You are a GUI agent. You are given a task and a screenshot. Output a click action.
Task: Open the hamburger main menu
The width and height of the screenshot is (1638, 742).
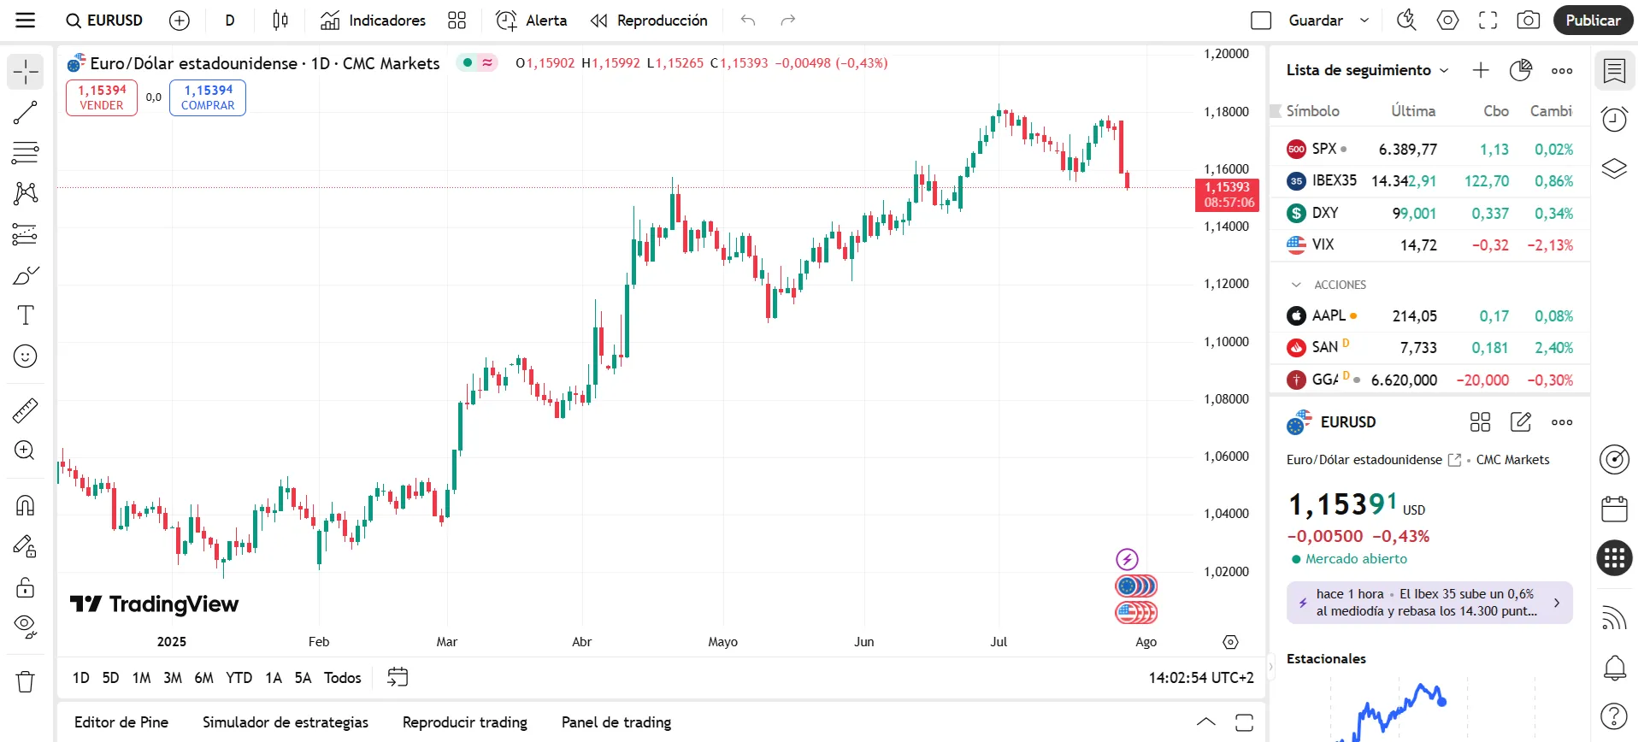pos(26,21)
